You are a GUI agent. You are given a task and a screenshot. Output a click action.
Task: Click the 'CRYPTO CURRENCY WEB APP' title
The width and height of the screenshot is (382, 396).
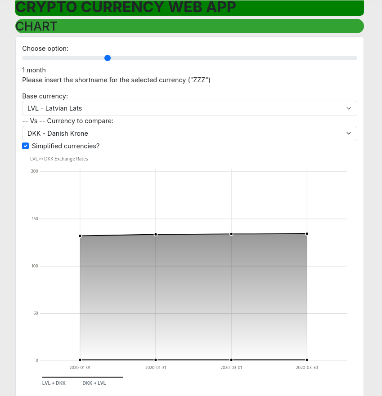[x=126, y=7]
